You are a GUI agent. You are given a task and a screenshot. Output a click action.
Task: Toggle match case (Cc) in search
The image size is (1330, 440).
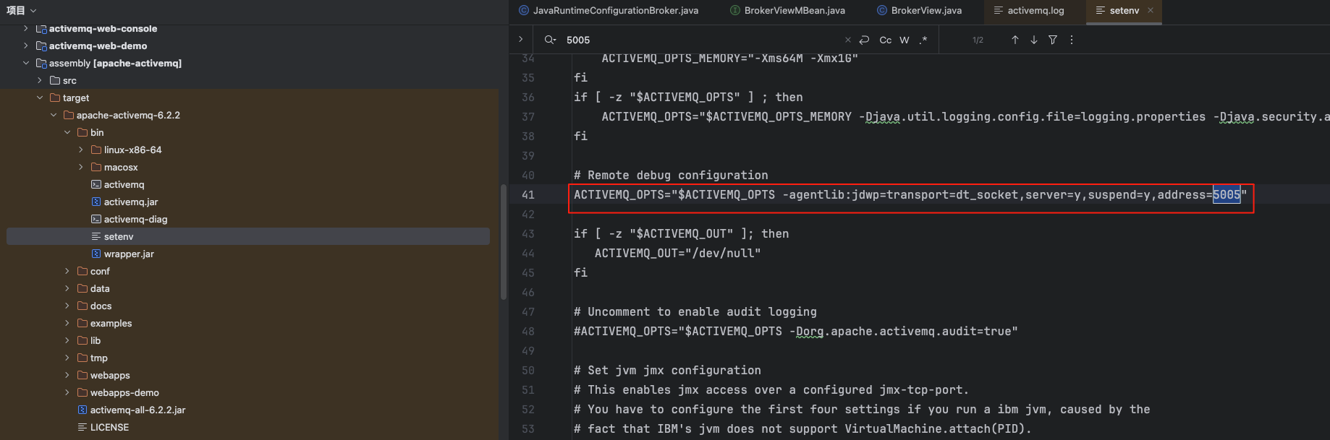(x=885, y=40)
